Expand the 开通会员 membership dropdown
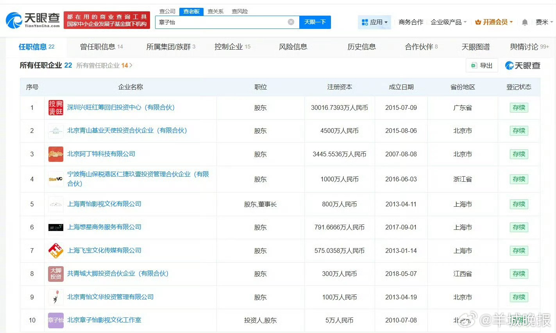The height and width of the screenshot is (333, 556). (493, 22)
